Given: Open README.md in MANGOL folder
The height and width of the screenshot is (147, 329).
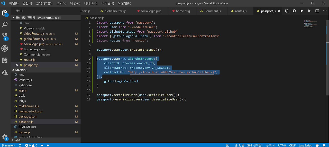Looking at the screenshot, I should (45, 127).
